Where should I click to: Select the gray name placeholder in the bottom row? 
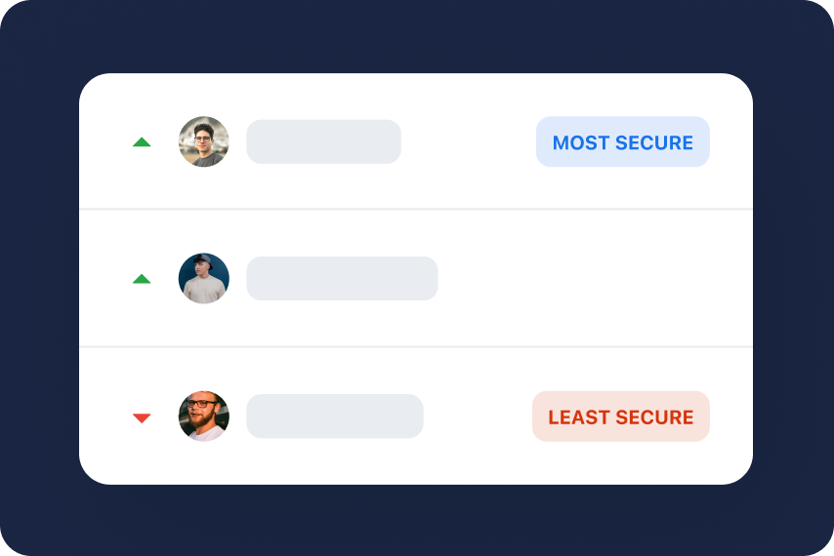(x=335, y=417)
